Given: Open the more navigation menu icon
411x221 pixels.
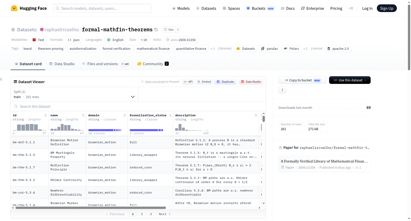Looking at the screenshot, I should (x=351, y=8).
